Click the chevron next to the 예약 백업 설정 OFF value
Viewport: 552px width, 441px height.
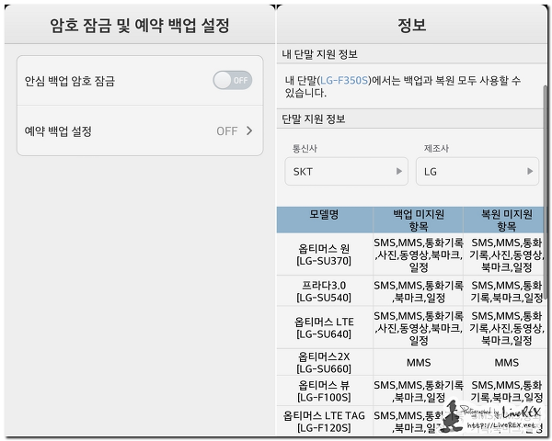click(249, 130)
